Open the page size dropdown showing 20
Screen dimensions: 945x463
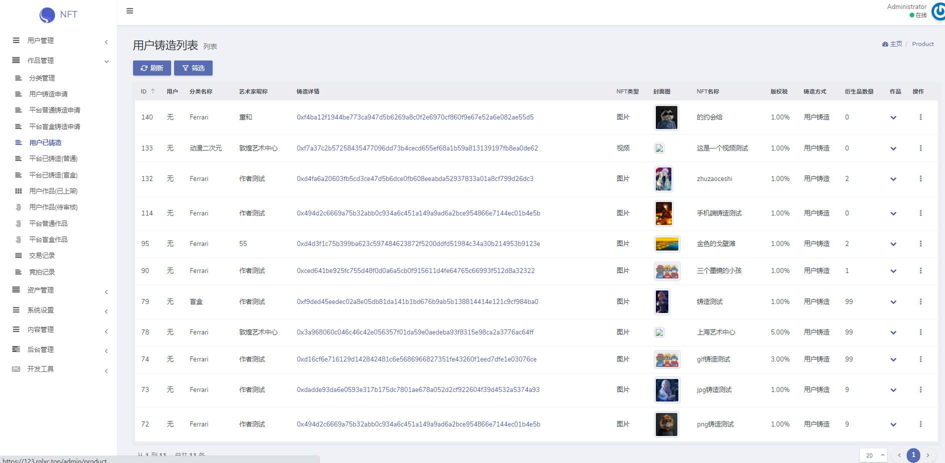(x=873, y=455)
